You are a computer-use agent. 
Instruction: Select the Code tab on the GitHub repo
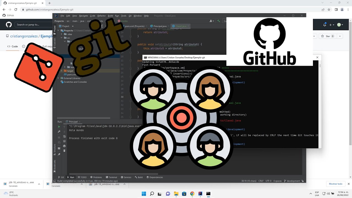coord(12,46)
